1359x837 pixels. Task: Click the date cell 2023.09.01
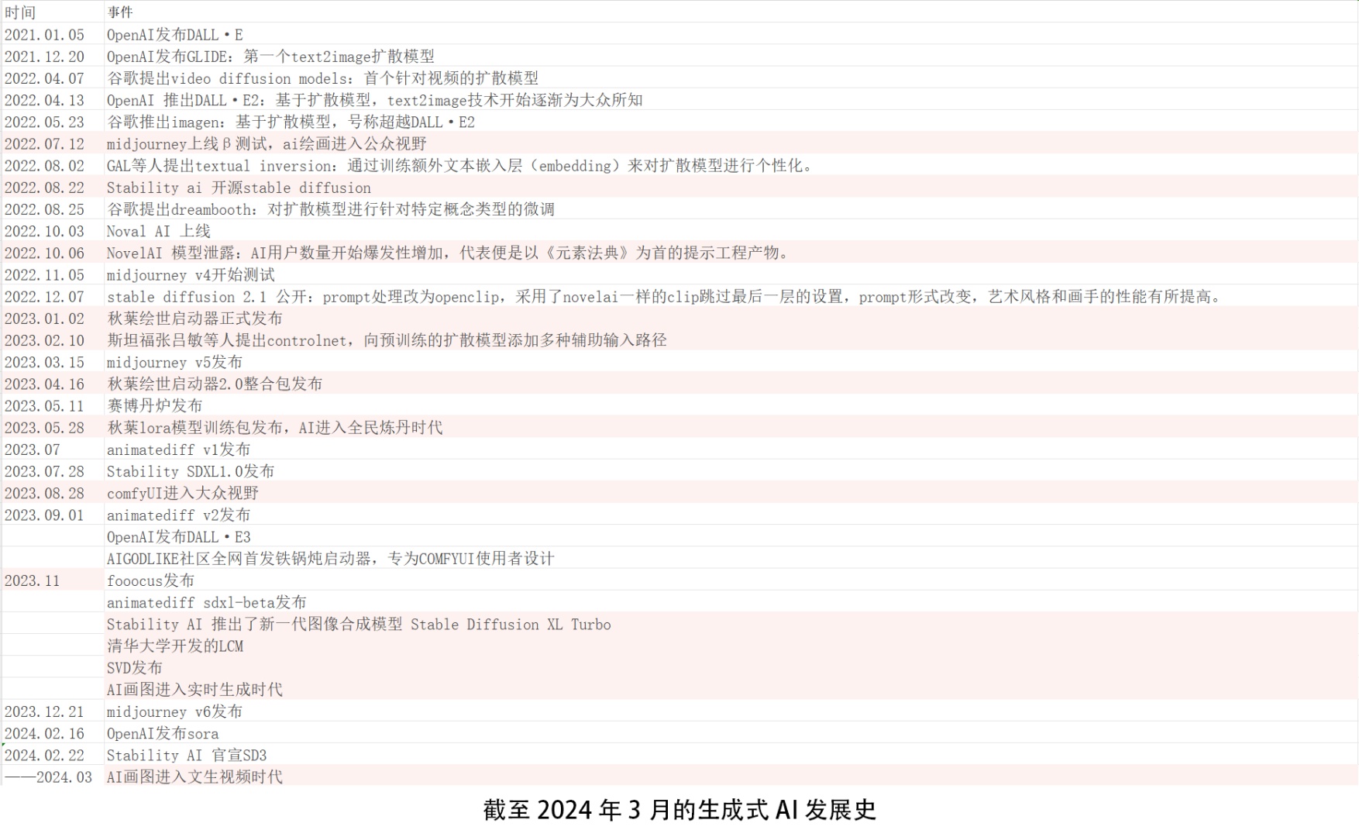point(53,515)
